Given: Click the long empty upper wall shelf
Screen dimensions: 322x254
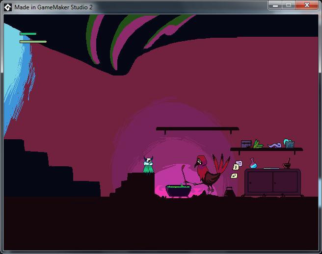Looking at the screenshot, I should click(197, 129).
